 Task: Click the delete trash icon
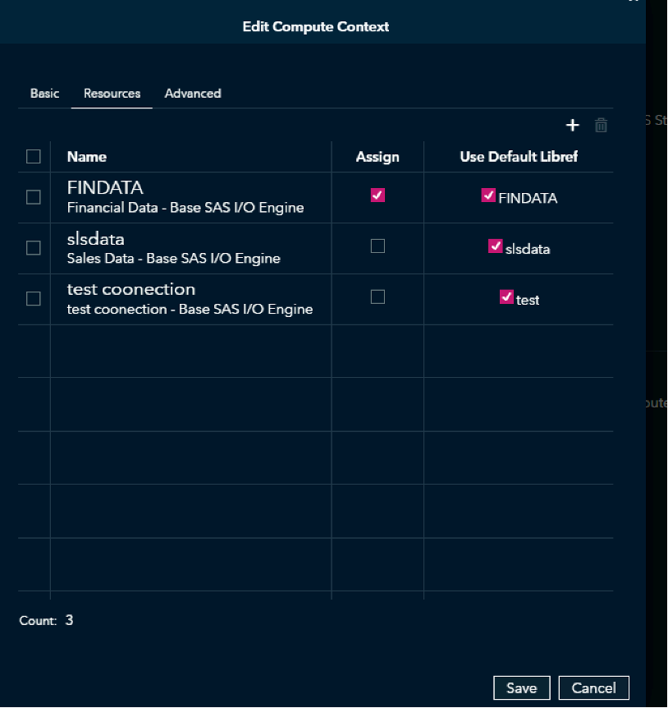coord(601,125)
